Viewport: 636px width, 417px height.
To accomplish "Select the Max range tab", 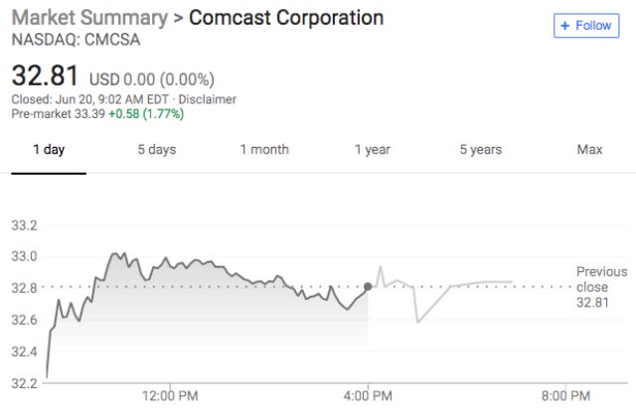I will tap(589, 150).
